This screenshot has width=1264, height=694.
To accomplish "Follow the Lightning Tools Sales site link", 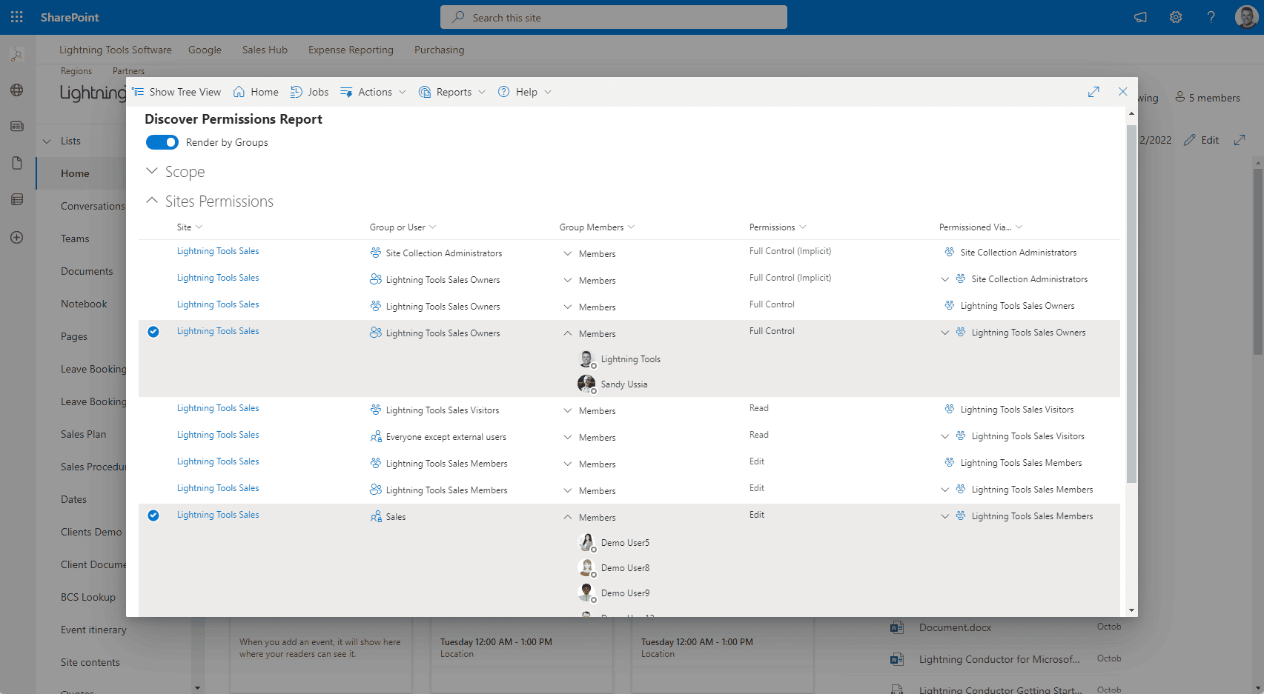I will click(217, 250).
